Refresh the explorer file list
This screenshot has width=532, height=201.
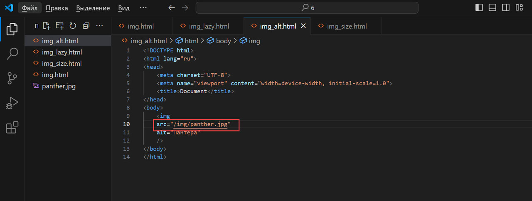coord(73,26)
